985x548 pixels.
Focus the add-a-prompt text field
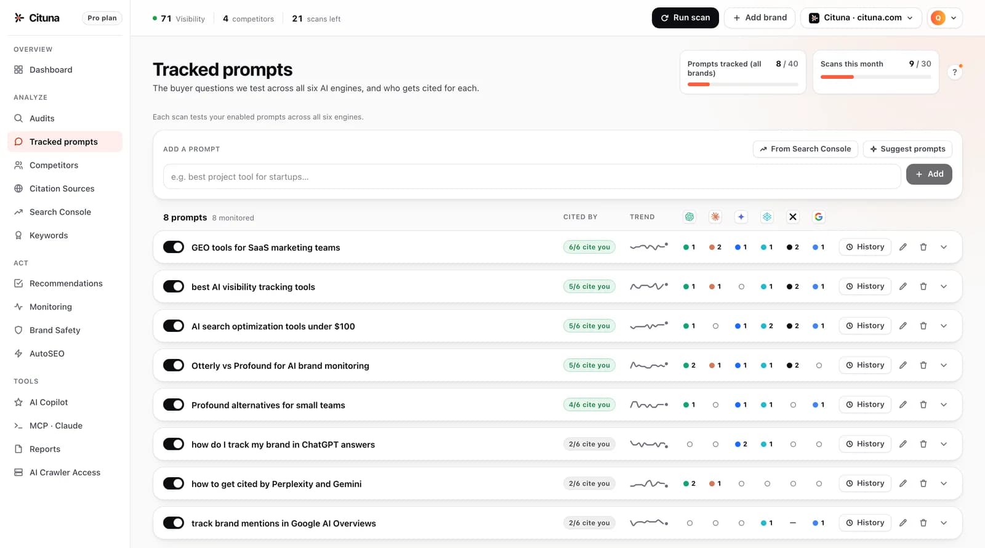[532, 177]
